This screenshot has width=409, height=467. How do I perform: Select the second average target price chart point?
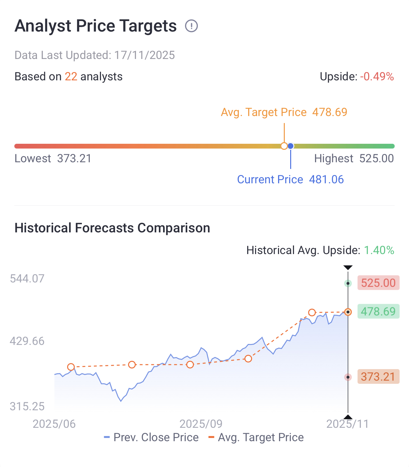pyautogui.click(x=132, y=365)
